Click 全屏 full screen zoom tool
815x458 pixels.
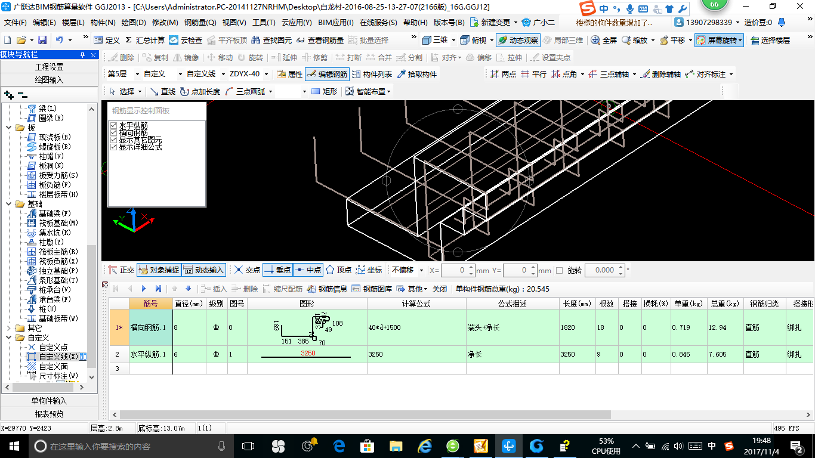pyautogui.click(x=604, y=40)
